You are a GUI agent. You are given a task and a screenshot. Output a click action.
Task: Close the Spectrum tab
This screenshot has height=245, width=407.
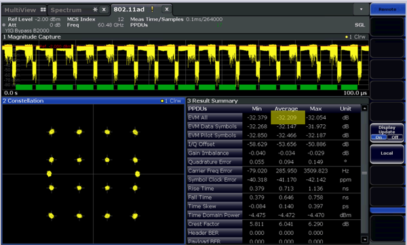pos(104,10)
